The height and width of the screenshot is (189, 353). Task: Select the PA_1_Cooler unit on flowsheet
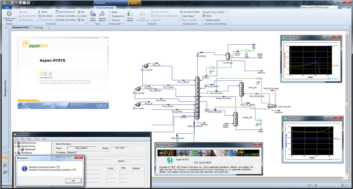146,65
